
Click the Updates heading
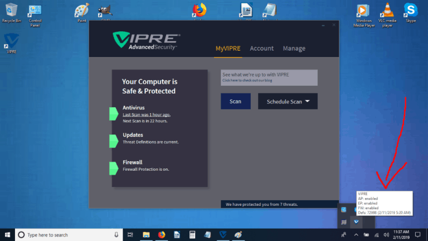pyautogui.click(x=133, y=135)
